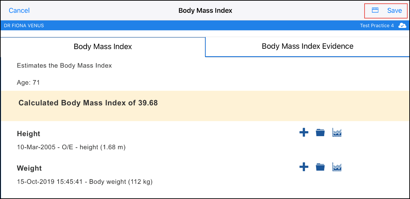Select the Body Mass Index tab
410x199 pixels.
coord(103,47)
